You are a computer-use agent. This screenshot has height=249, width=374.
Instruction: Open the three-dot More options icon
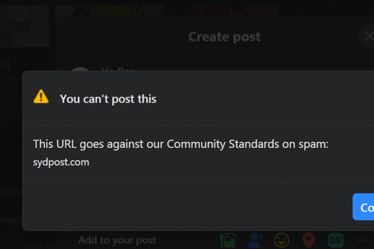[363, 240]
